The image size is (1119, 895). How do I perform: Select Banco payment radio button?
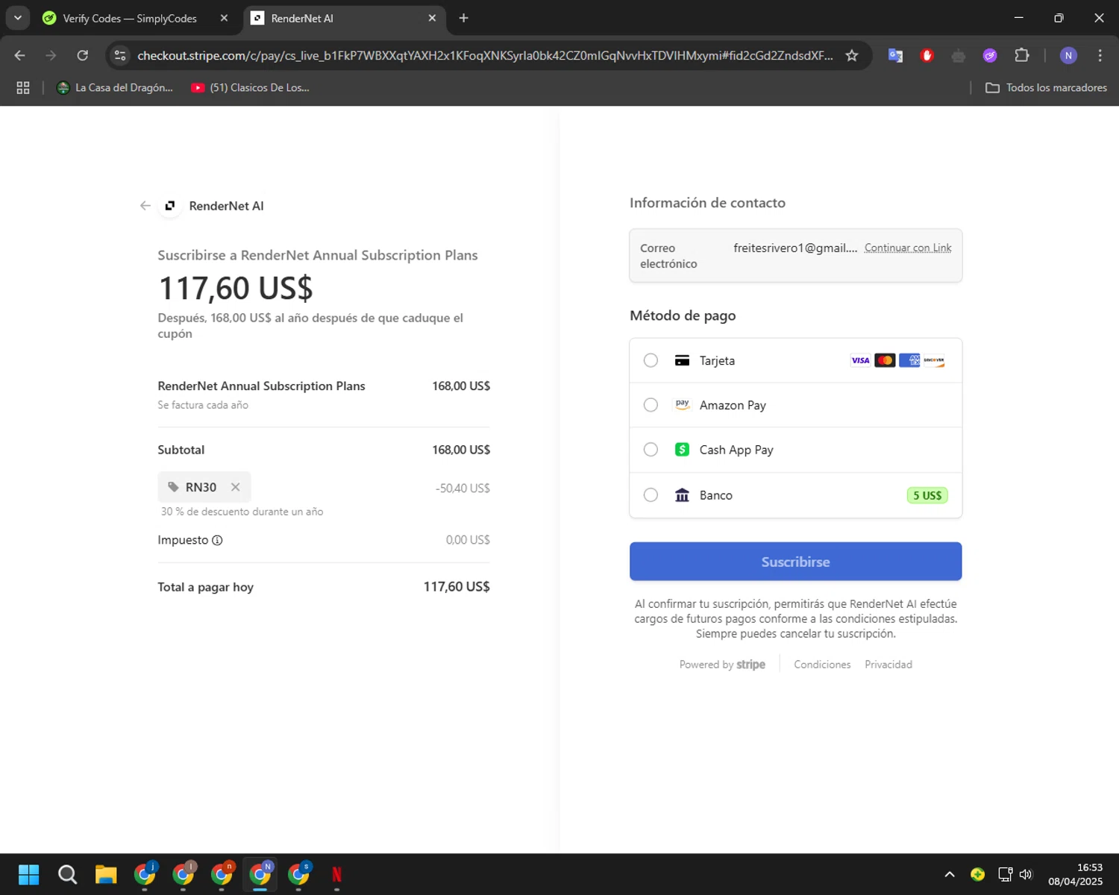(651, 495)
